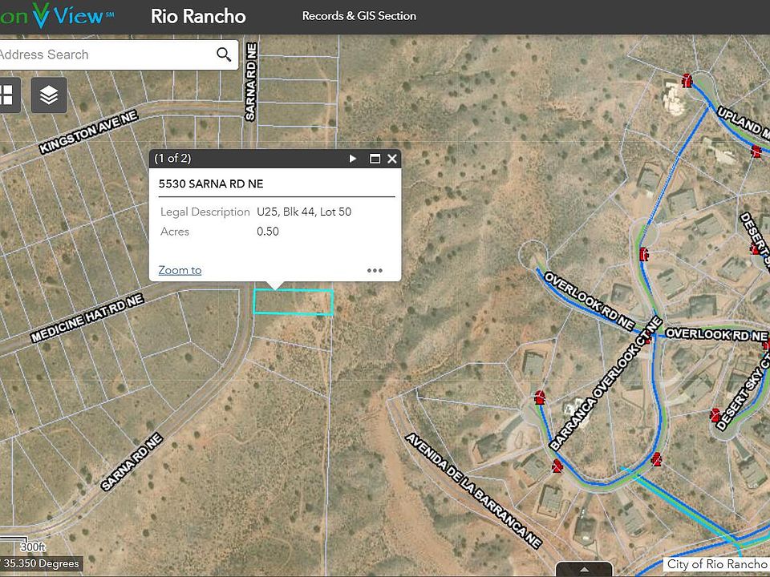Image resolution: width=770 pixels, height=577 pixels.
Task: Click the magnifying glass search icon
Action: point(224,54)
